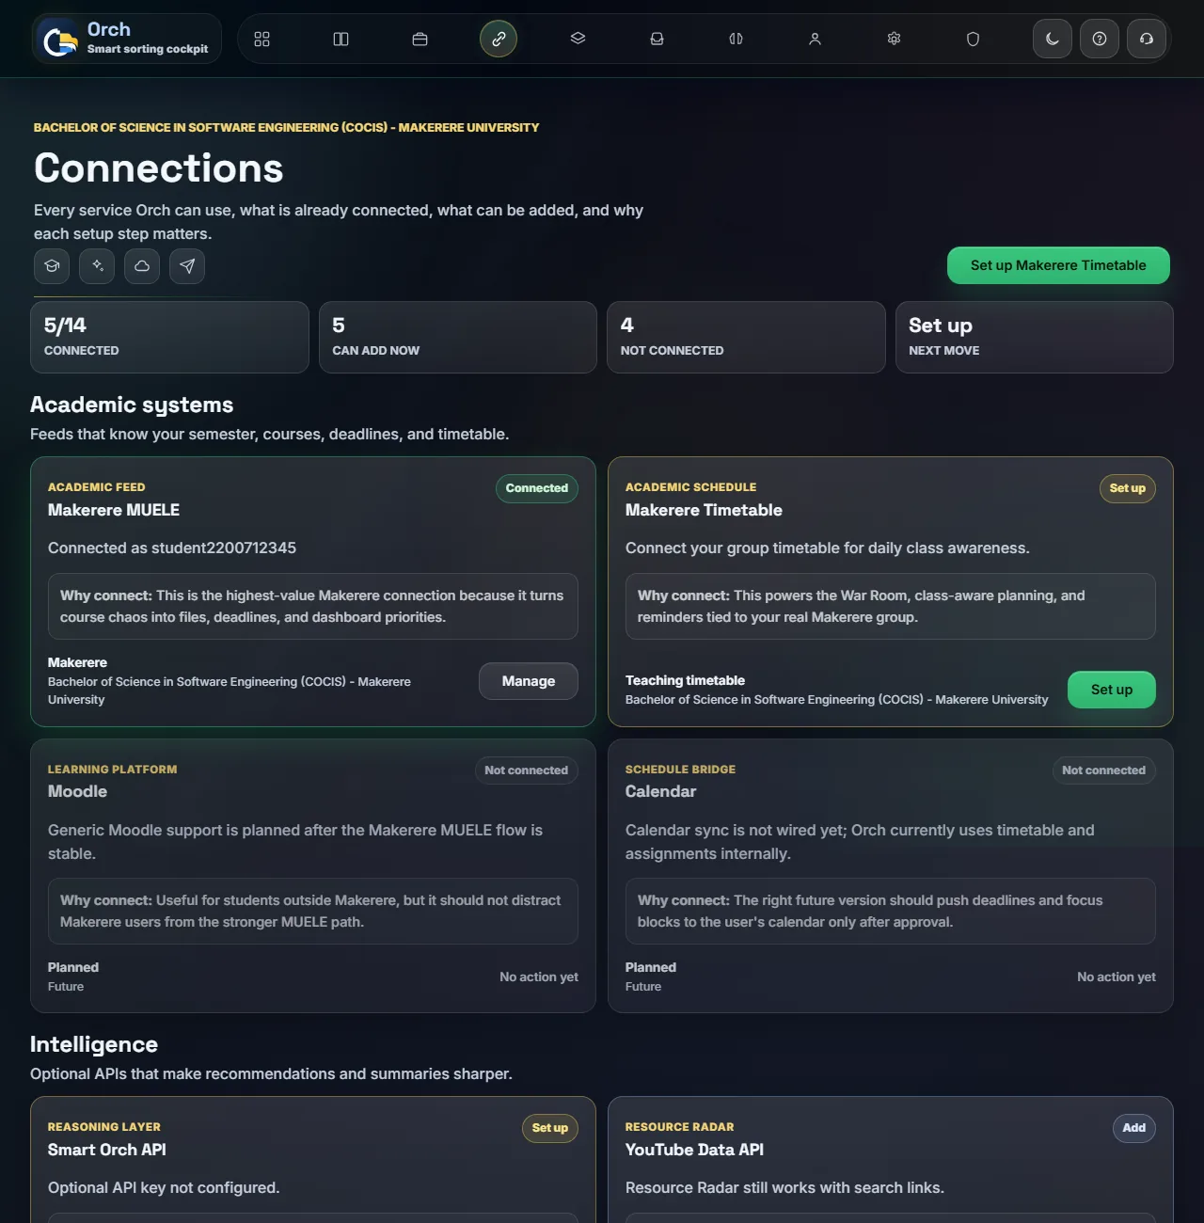Click the YouTube Data API card title
Viewport: 1204px width, 1223px height.
(694, 1150)
